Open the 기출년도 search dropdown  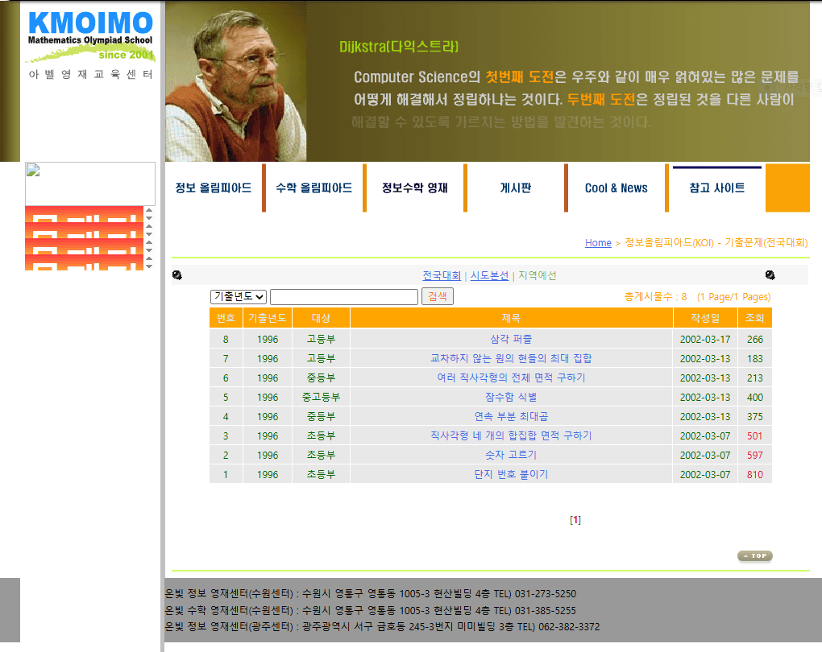(239, 296)
